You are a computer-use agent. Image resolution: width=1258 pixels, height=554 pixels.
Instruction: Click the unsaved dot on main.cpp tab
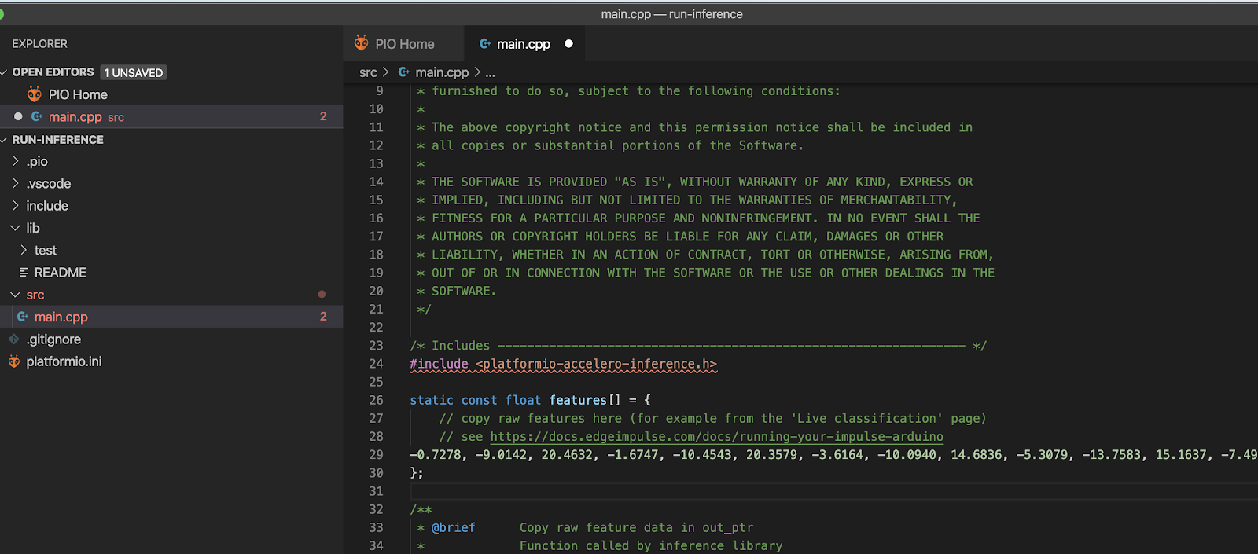568,44
